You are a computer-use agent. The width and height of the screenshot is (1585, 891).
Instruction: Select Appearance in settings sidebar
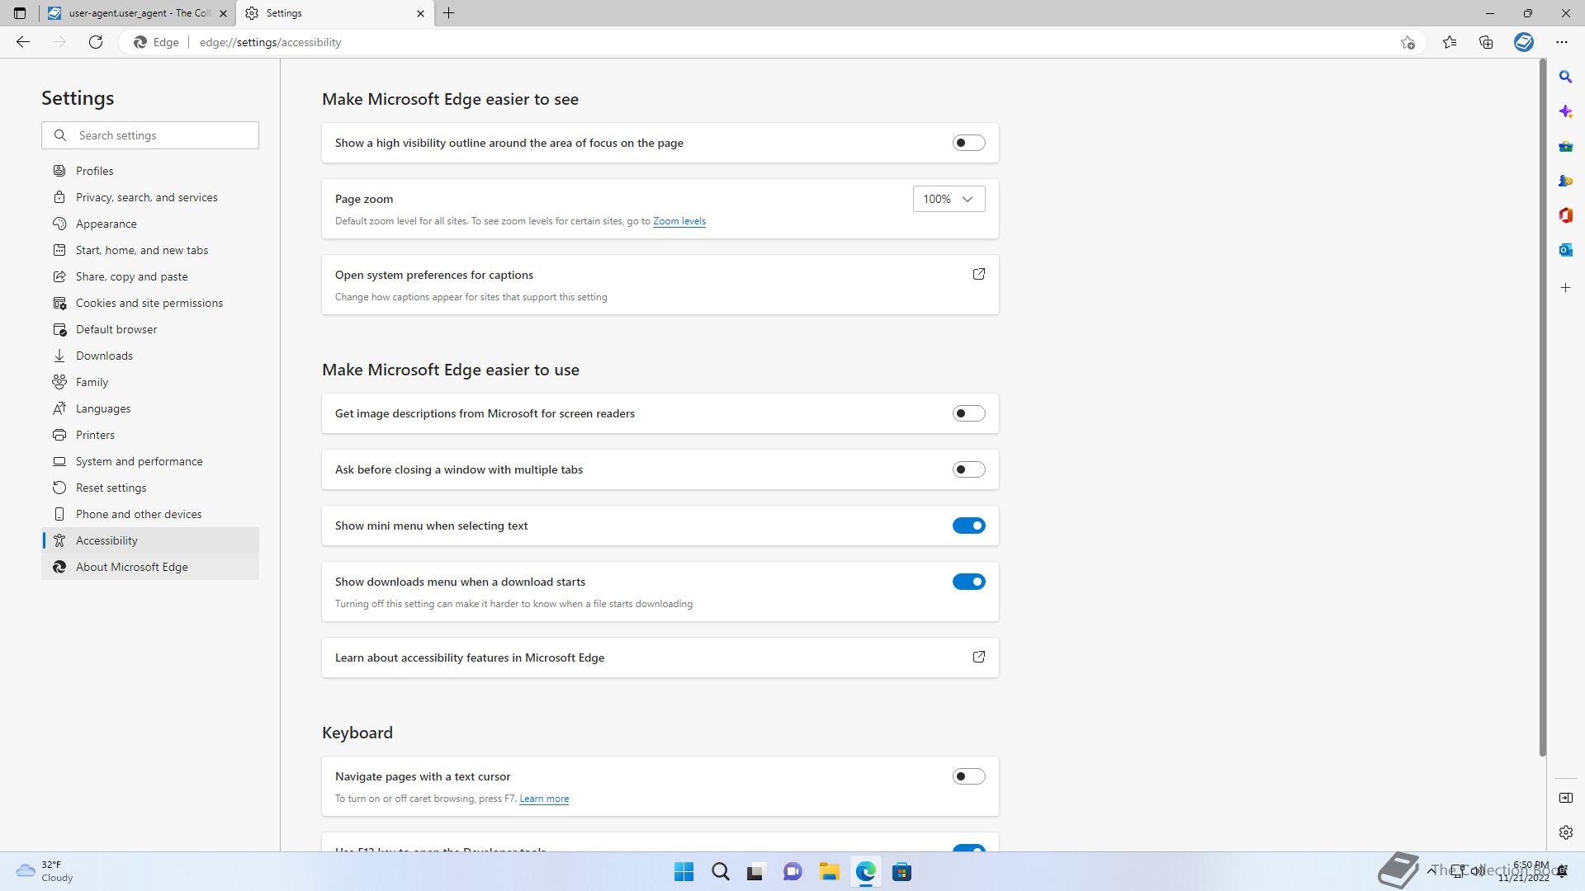tap(106, 224)
